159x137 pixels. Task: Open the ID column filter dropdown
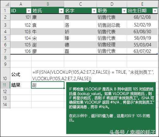click(x=29, y=11)
